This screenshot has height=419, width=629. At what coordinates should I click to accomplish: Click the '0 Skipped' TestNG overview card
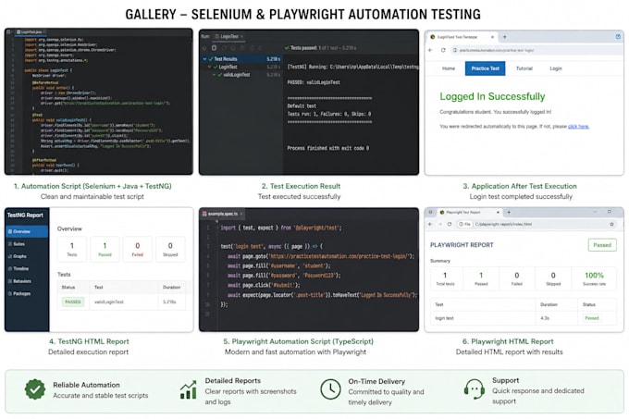170,250
